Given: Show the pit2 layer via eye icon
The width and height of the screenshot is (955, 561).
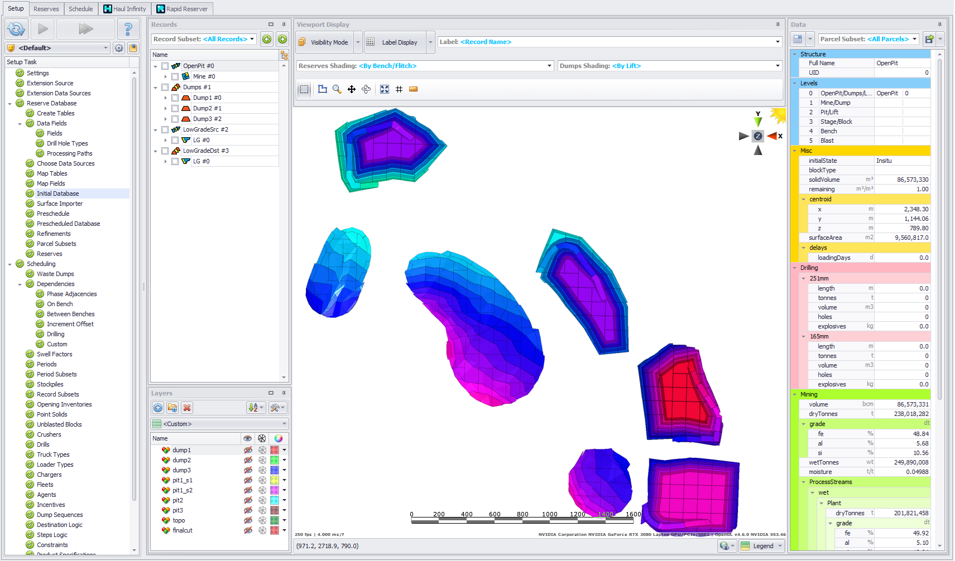Looking at the screenshot, I should [x=248, y=500].
